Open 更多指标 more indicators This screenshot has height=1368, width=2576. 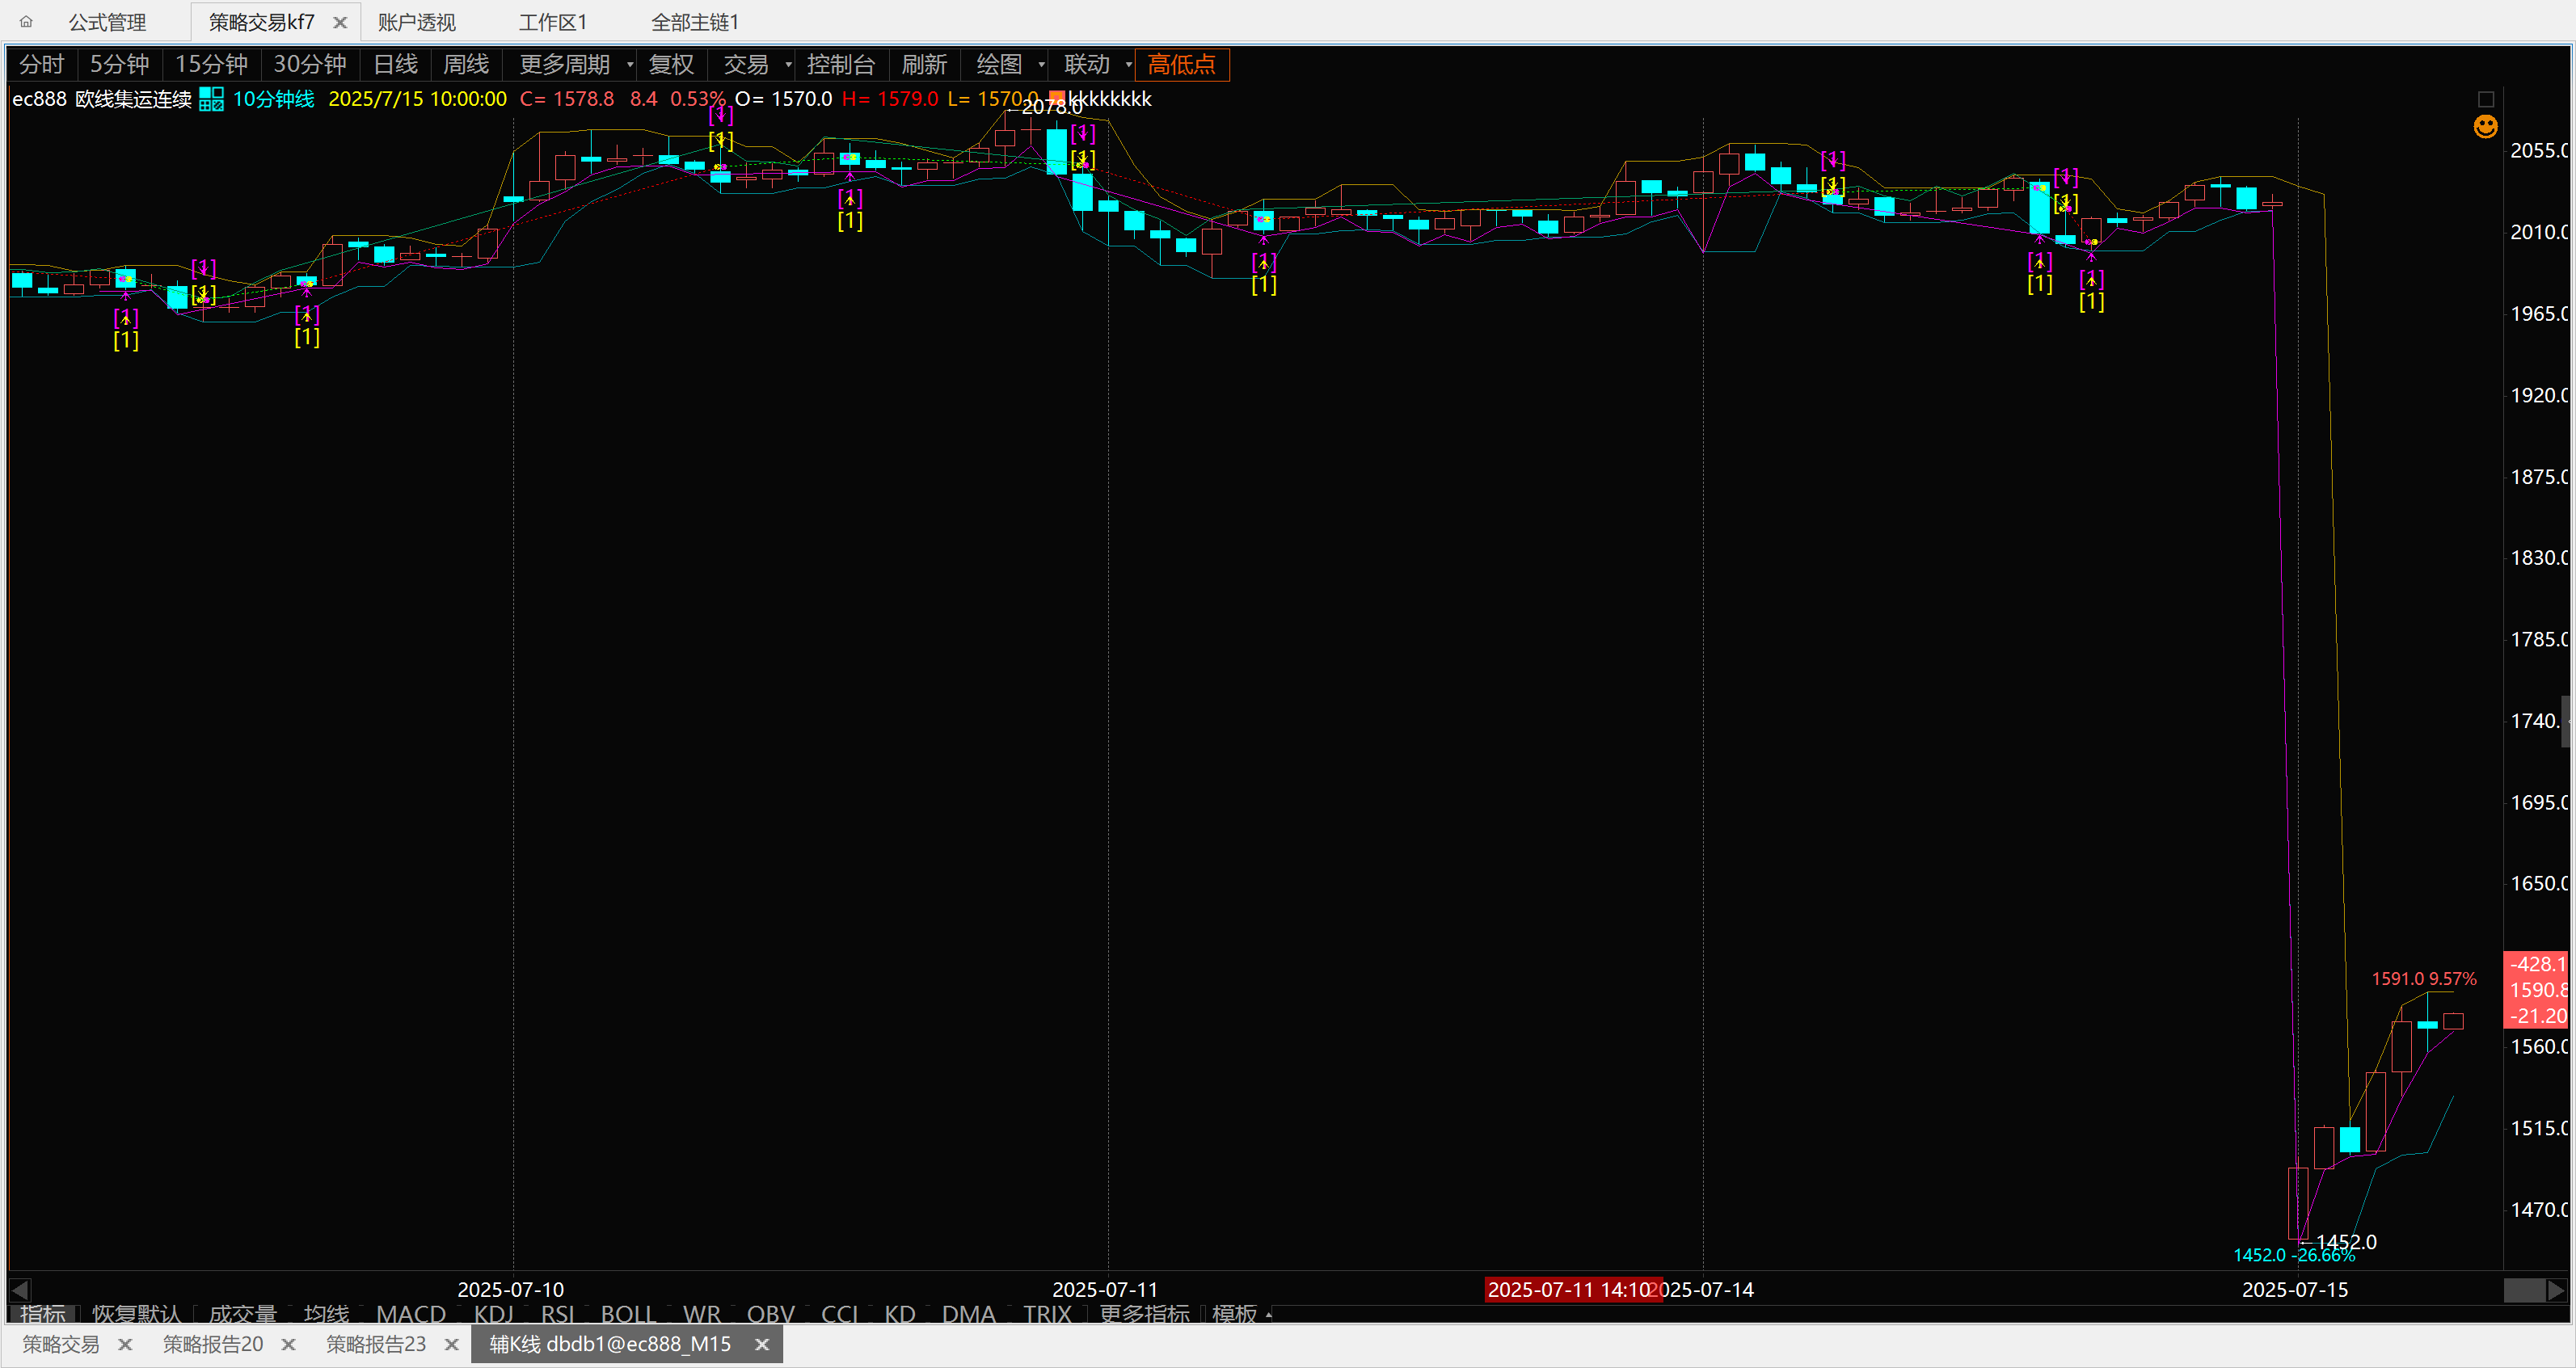[1145, 1314]
